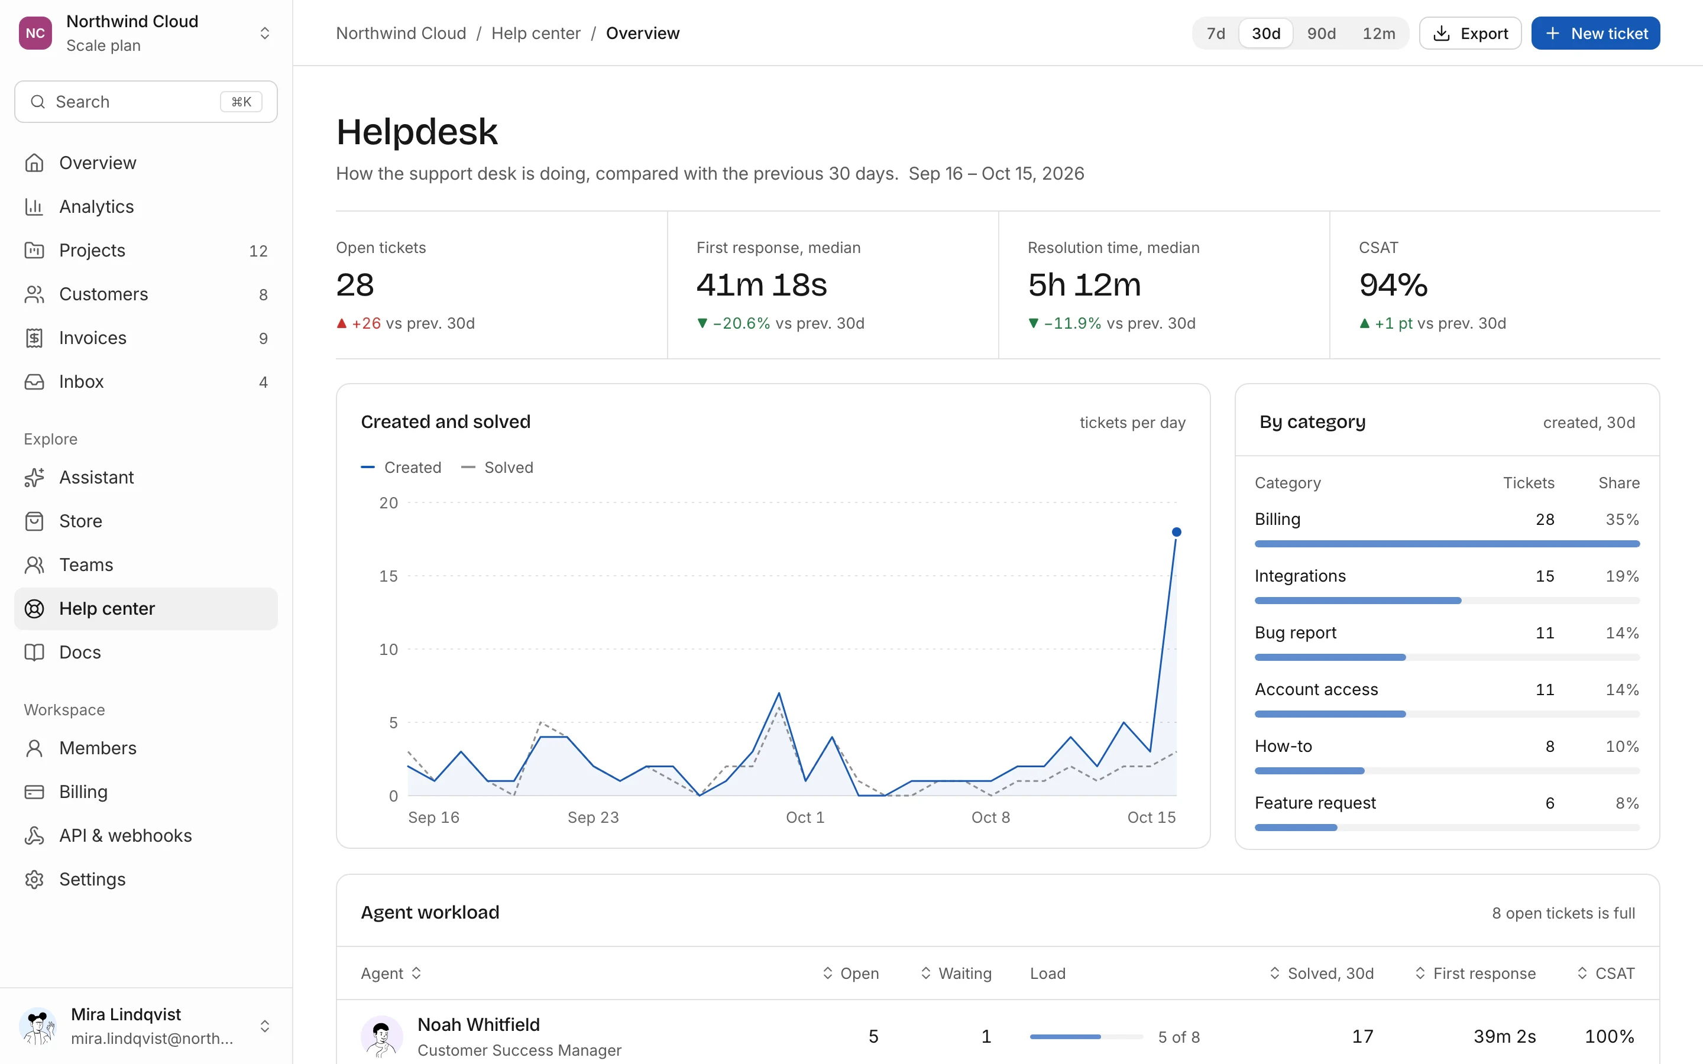The width and height of the screenshot is (1703, 1064).
Task: Click Noah Whitfield's avatar
Action: pos(381,1036)
